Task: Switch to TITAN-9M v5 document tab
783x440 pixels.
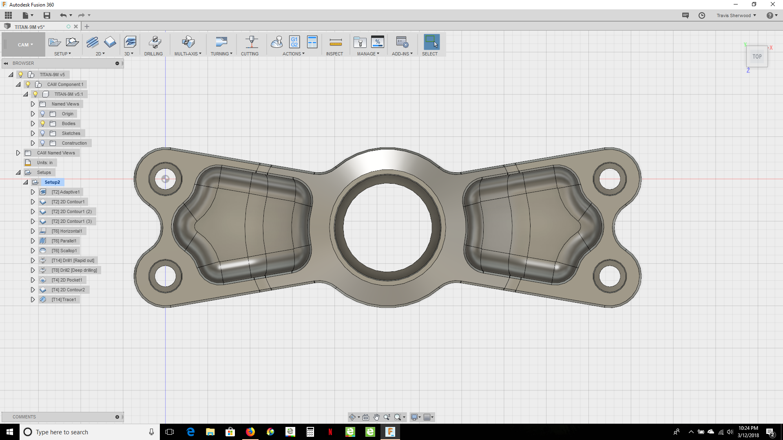Action: tap(30, 27)
